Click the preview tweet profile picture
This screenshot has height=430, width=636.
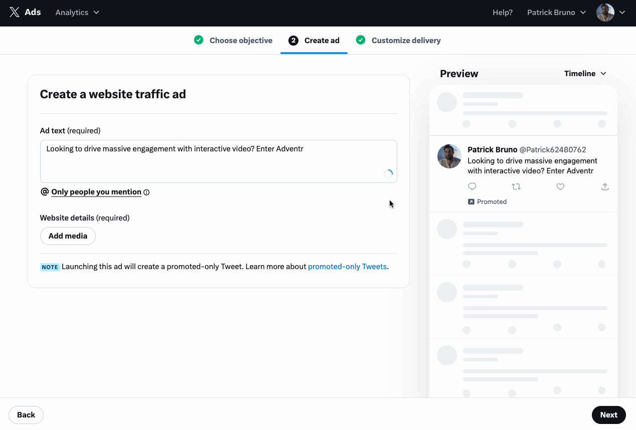coord(449,156)
